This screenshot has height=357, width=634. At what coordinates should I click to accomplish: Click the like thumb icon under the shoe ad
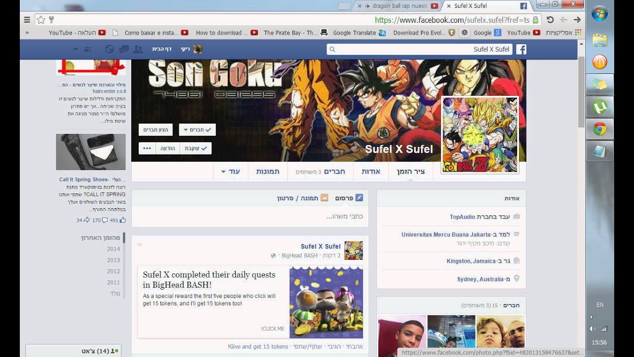tap(122, 220)
